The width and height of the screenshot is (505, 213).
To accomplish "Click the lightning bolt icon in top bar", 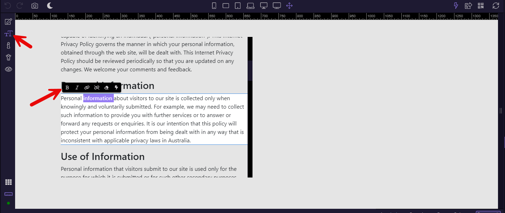I will tap(456, 6).
